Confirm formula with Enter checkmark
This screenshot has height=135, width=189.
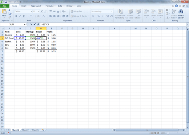pos(35,24)
